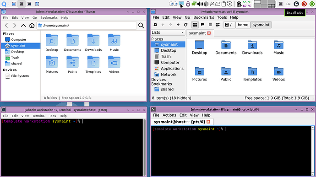Close the sysmaint@host:~ [pts/0] terminal tab

[208, 122]
